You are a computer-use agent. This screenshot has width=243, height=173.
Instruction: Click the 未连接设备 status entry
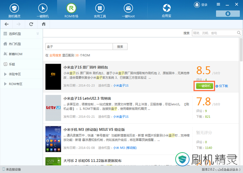pos(12,169)
